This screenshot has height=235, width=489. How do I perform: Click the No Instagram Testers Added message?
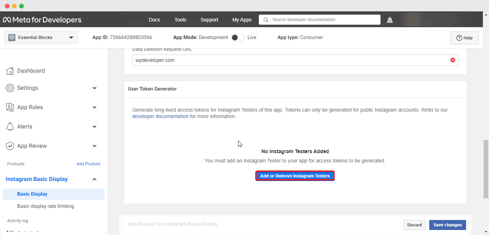pyautogui.click(x=295, y=151)
